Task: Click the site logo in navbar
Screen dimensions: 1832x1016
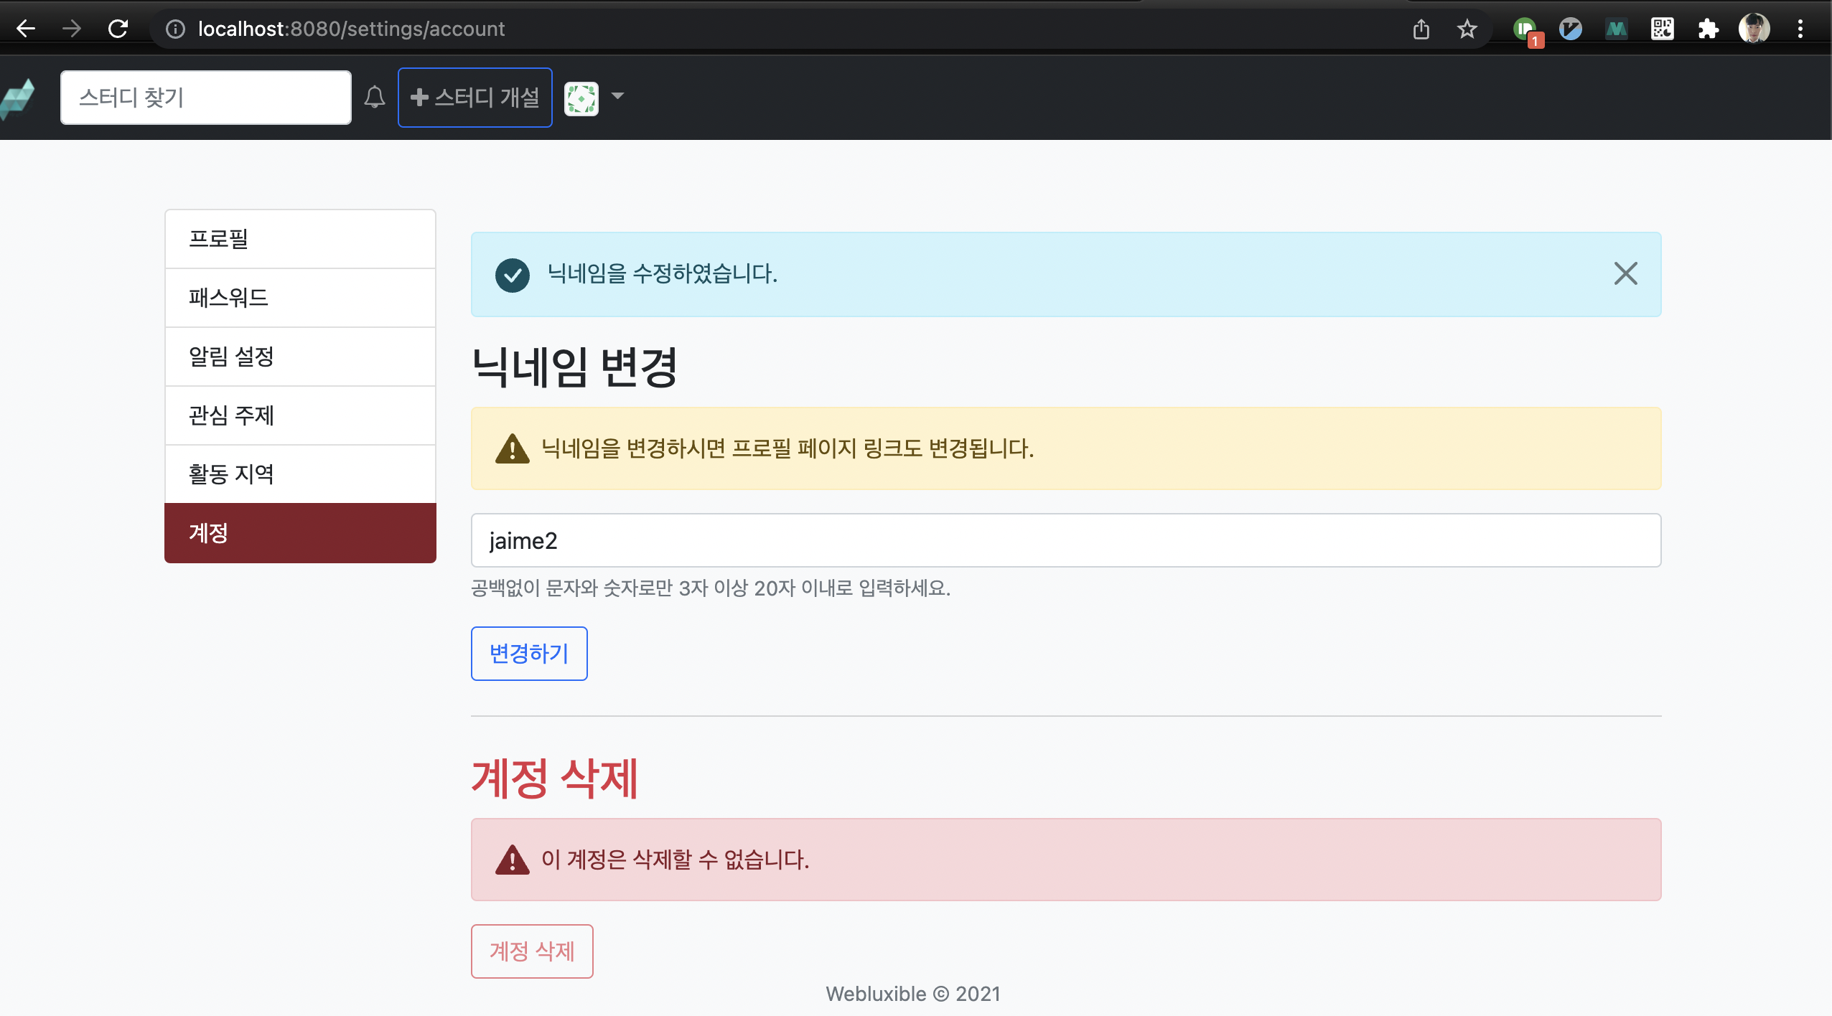Action: click(x=17, y=98)
